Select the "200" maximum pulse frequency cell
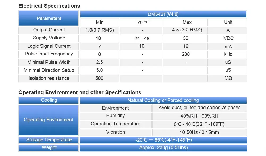 point(185,55)
